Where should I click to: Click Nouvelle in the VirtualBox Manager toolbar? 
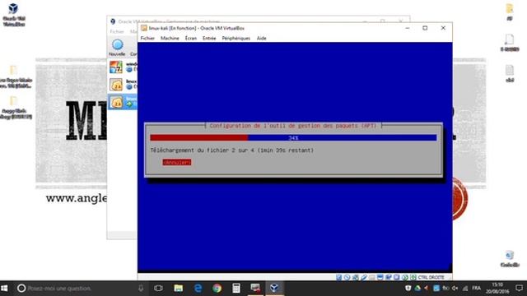(117, 48)
